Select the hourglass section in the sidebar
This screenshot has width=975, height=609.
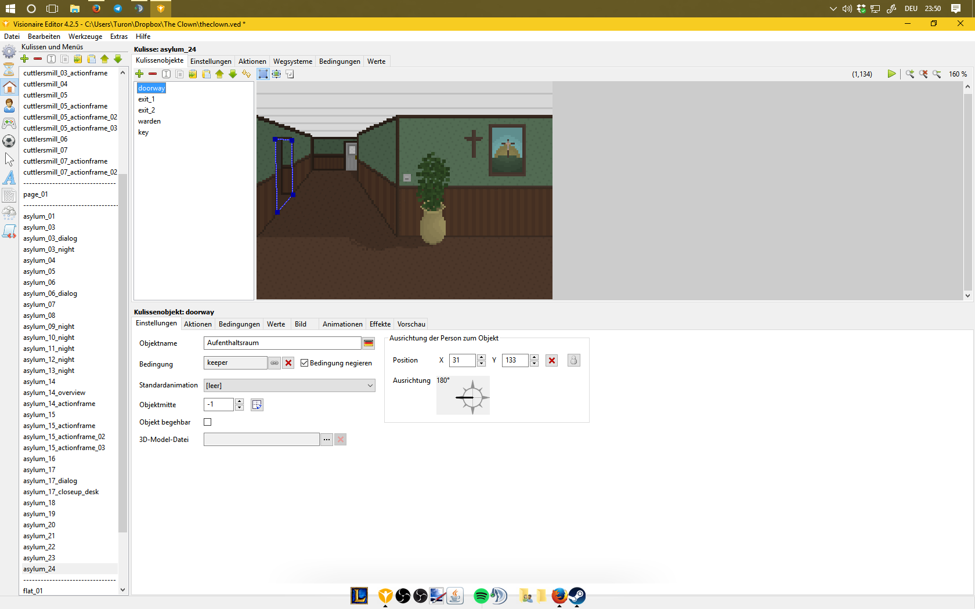[9, 69]
